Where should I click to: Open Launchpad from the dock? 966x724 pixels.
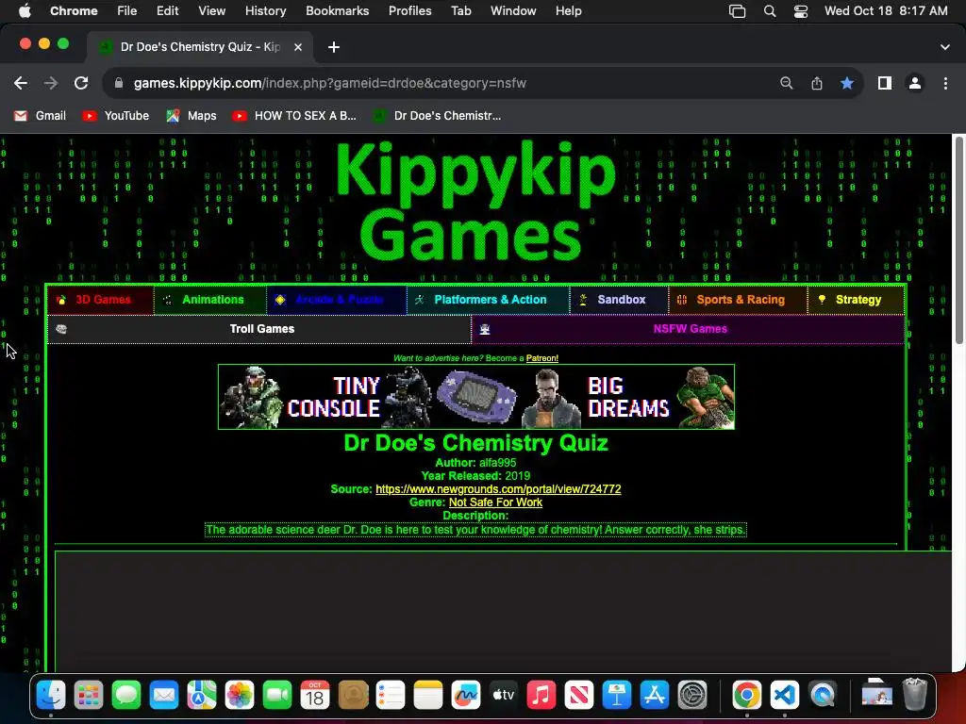[89, 696]
